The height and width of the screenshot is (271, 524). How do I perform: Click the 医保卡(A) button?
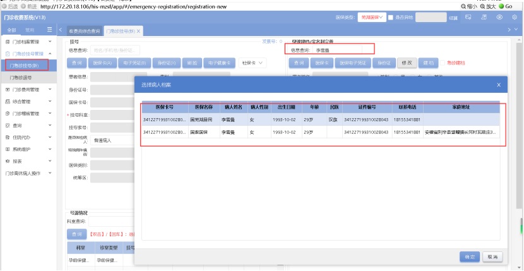(x=103, y=63)
